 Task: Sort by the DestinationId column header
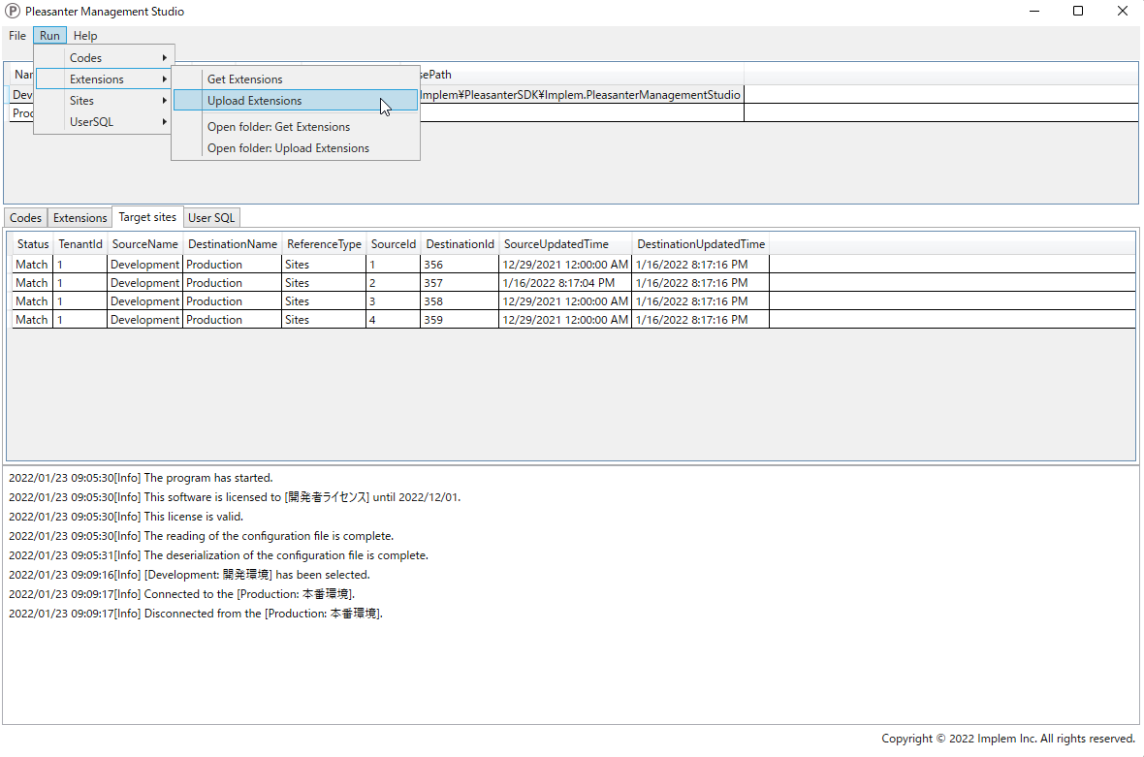[x=460, y=244]
